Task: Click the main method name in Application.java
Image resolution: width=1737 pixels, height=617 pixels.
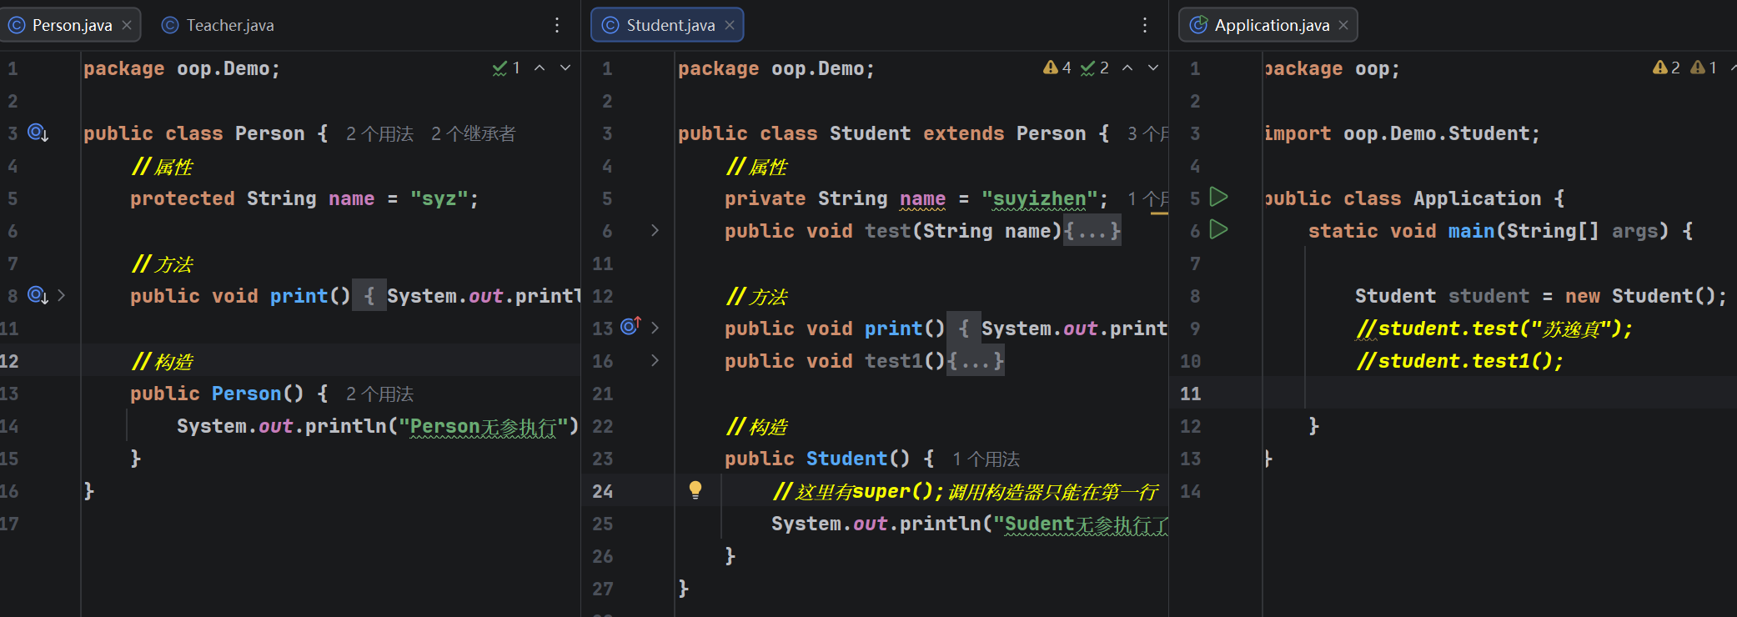Action: click(x=1472, y=231)
